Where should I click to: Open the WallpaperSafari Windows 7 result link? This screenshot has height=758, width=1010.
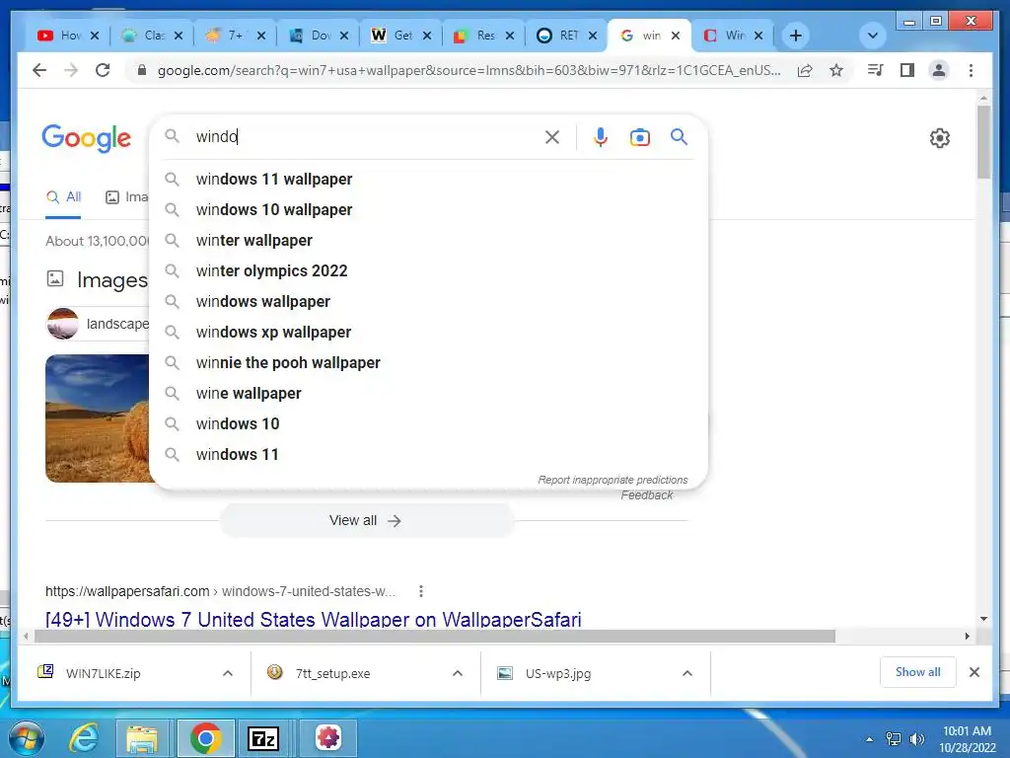click(x=313, y=620)
